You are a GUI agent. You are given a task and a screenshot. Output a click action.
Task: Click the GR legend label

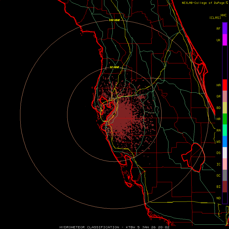219,96
